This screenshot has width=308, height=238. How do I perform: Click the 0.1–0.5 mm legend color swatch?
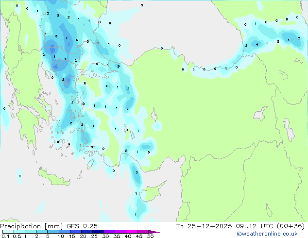pos(8,232)
